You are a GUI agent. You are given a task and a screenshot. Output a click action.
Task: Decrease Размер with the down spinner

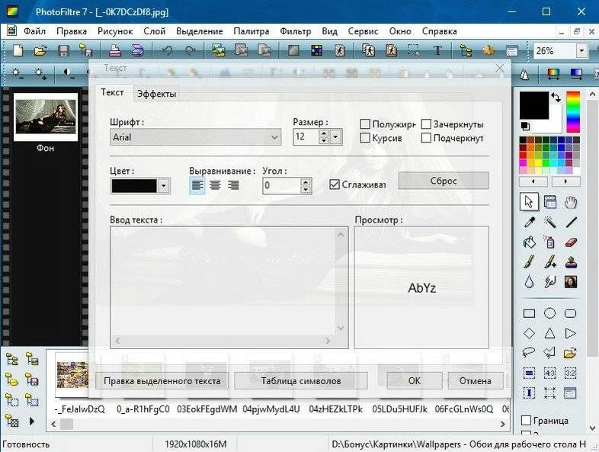coord(324,140)
